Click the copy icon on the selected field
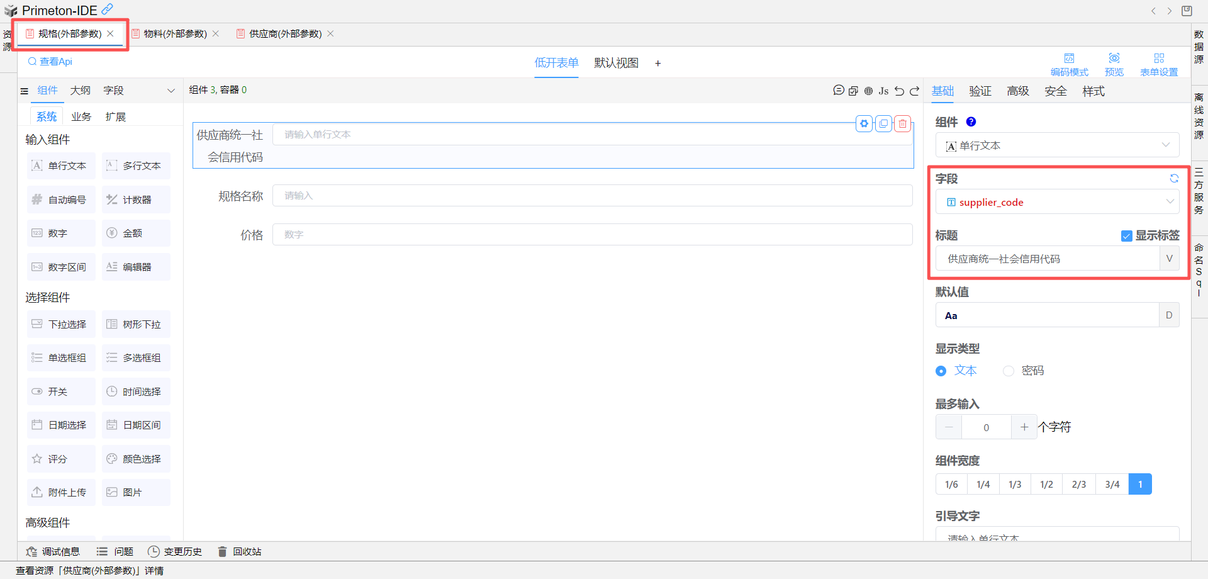 (x=883, y=124)
